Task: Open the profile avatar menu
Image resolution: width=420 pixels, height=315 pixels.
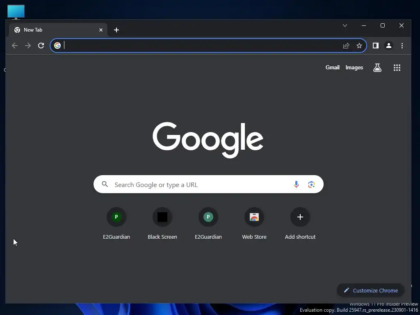Action: tap(389, 46)
